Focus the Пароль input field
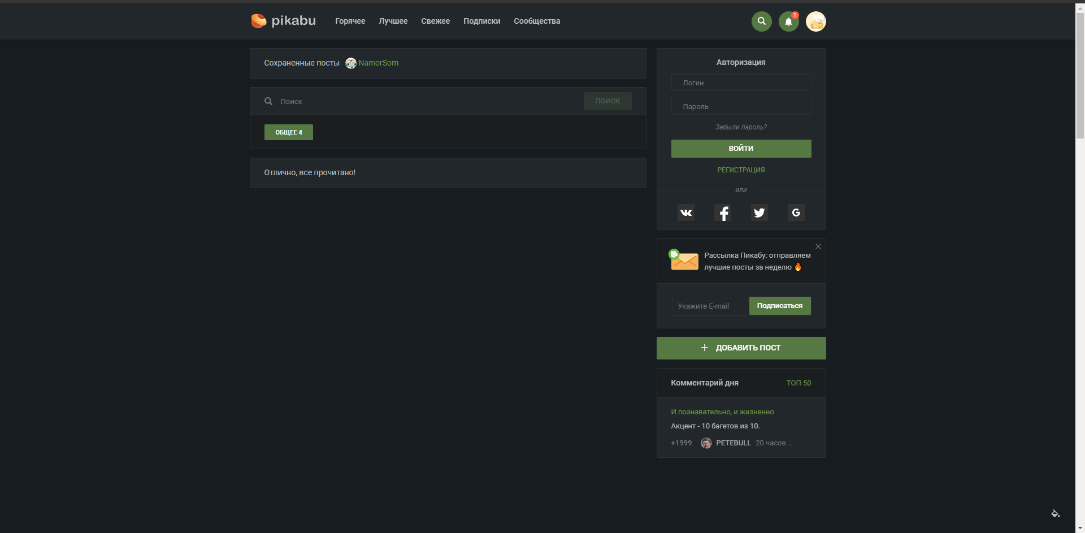Viewport: 1085px width, 533px height. coord(741,106)
